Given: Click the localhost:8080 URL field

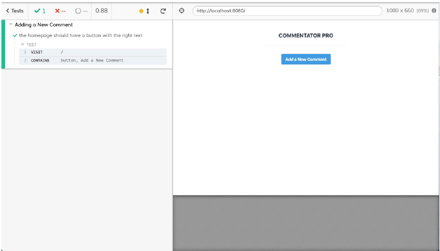Looking at the screenshot, I should point(287,11).
